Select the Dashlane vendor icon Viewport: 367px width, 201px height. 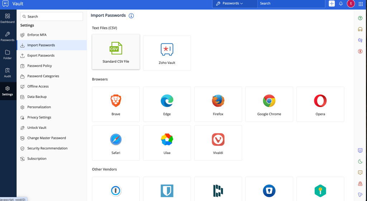point(218,191)
